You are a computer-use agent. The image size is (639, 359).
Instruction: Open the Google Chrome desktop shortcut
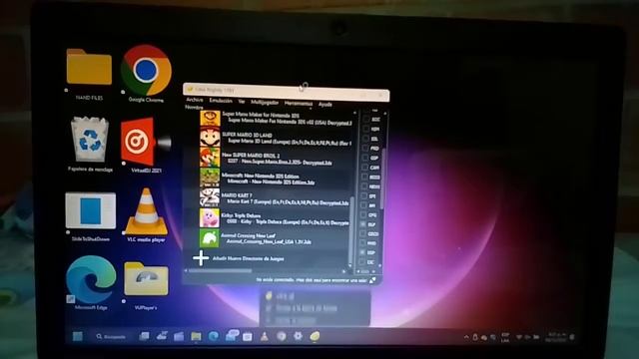point(146,71)
